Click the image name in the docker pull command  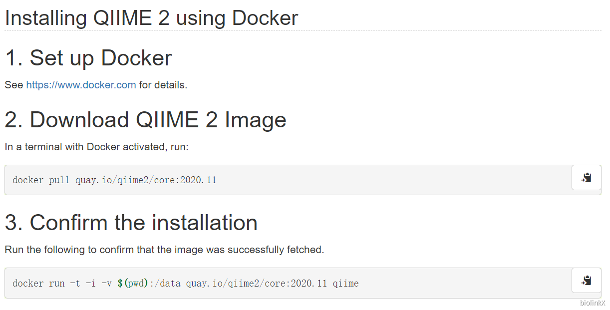[146, 180]
